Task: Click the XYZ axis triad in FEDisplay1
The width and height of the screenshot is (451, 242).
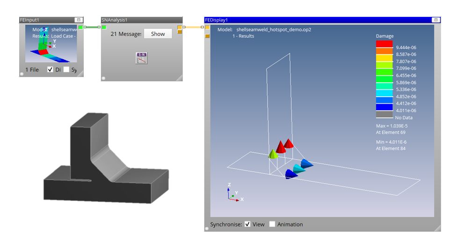Action: (x=235, y=192)
